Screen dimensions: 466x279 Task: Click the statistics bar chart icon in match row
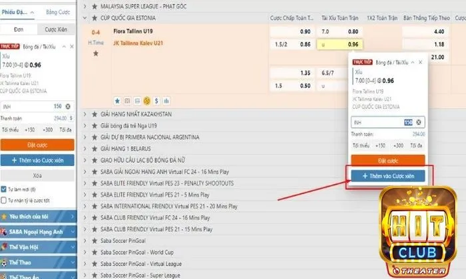tap(165, 101)
